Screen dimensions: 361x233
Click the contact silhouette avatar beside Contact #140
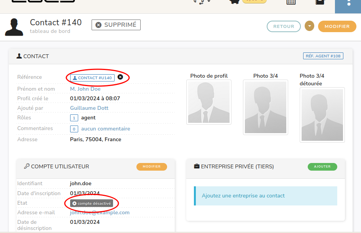coord(14,27)
